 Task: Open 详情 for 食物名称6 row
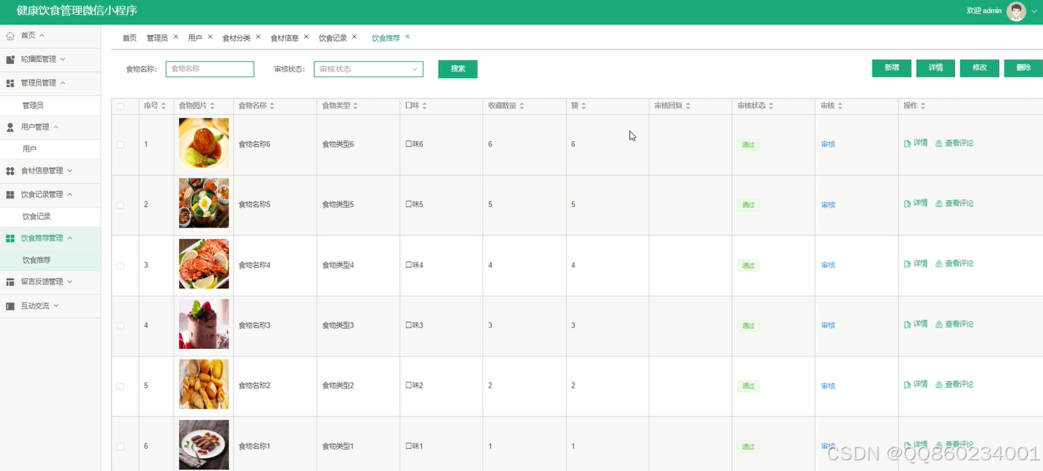916,143
